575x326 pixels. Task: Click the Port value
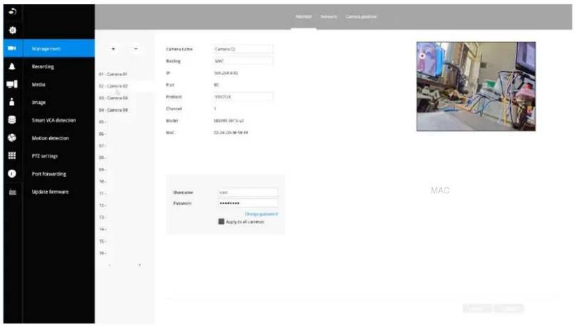coord(216,85)
